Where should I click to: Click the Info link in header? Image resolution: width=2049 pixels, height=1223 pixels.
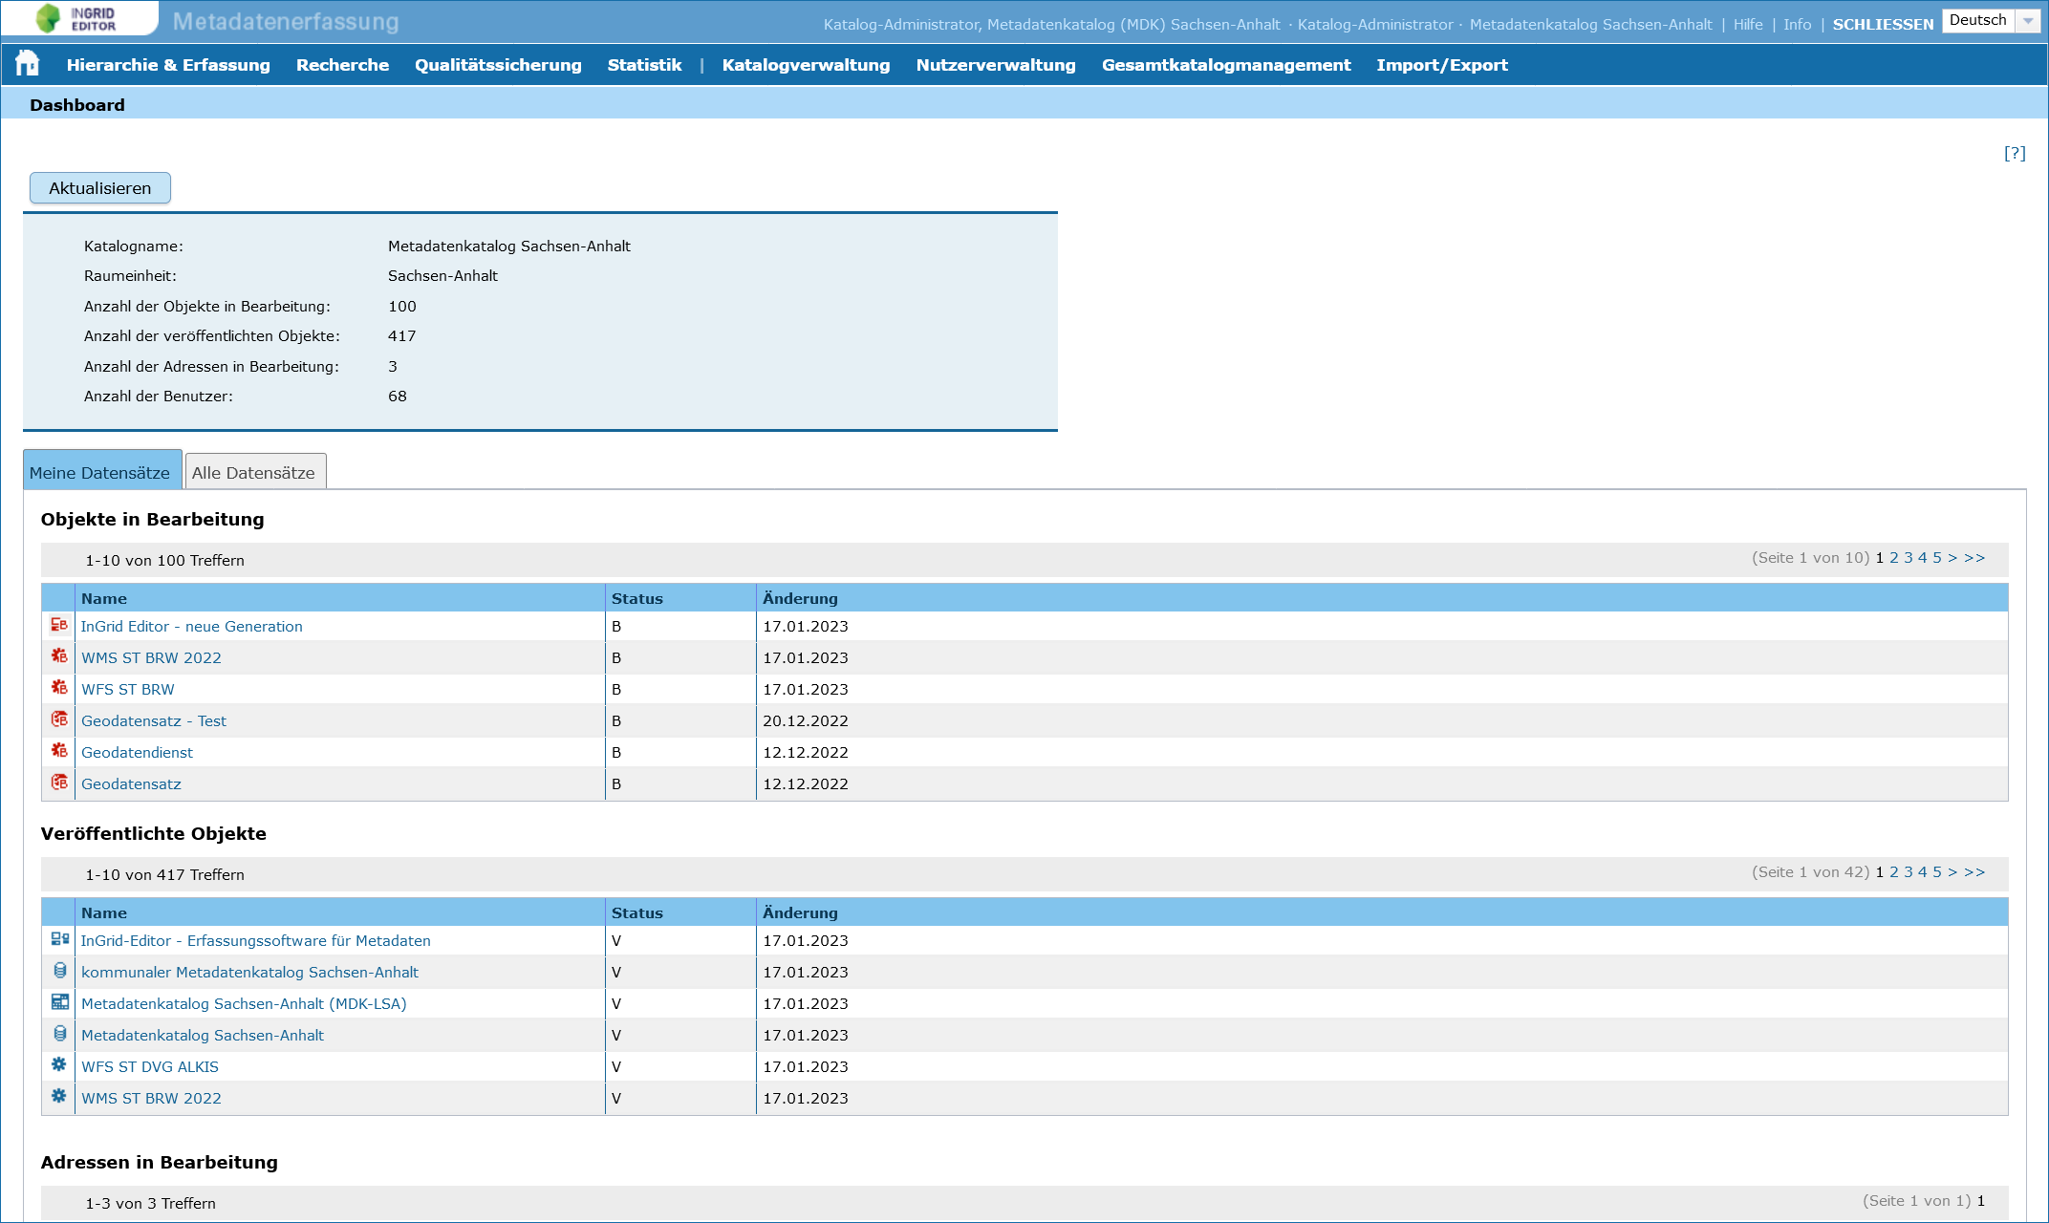pos(1797,24)
